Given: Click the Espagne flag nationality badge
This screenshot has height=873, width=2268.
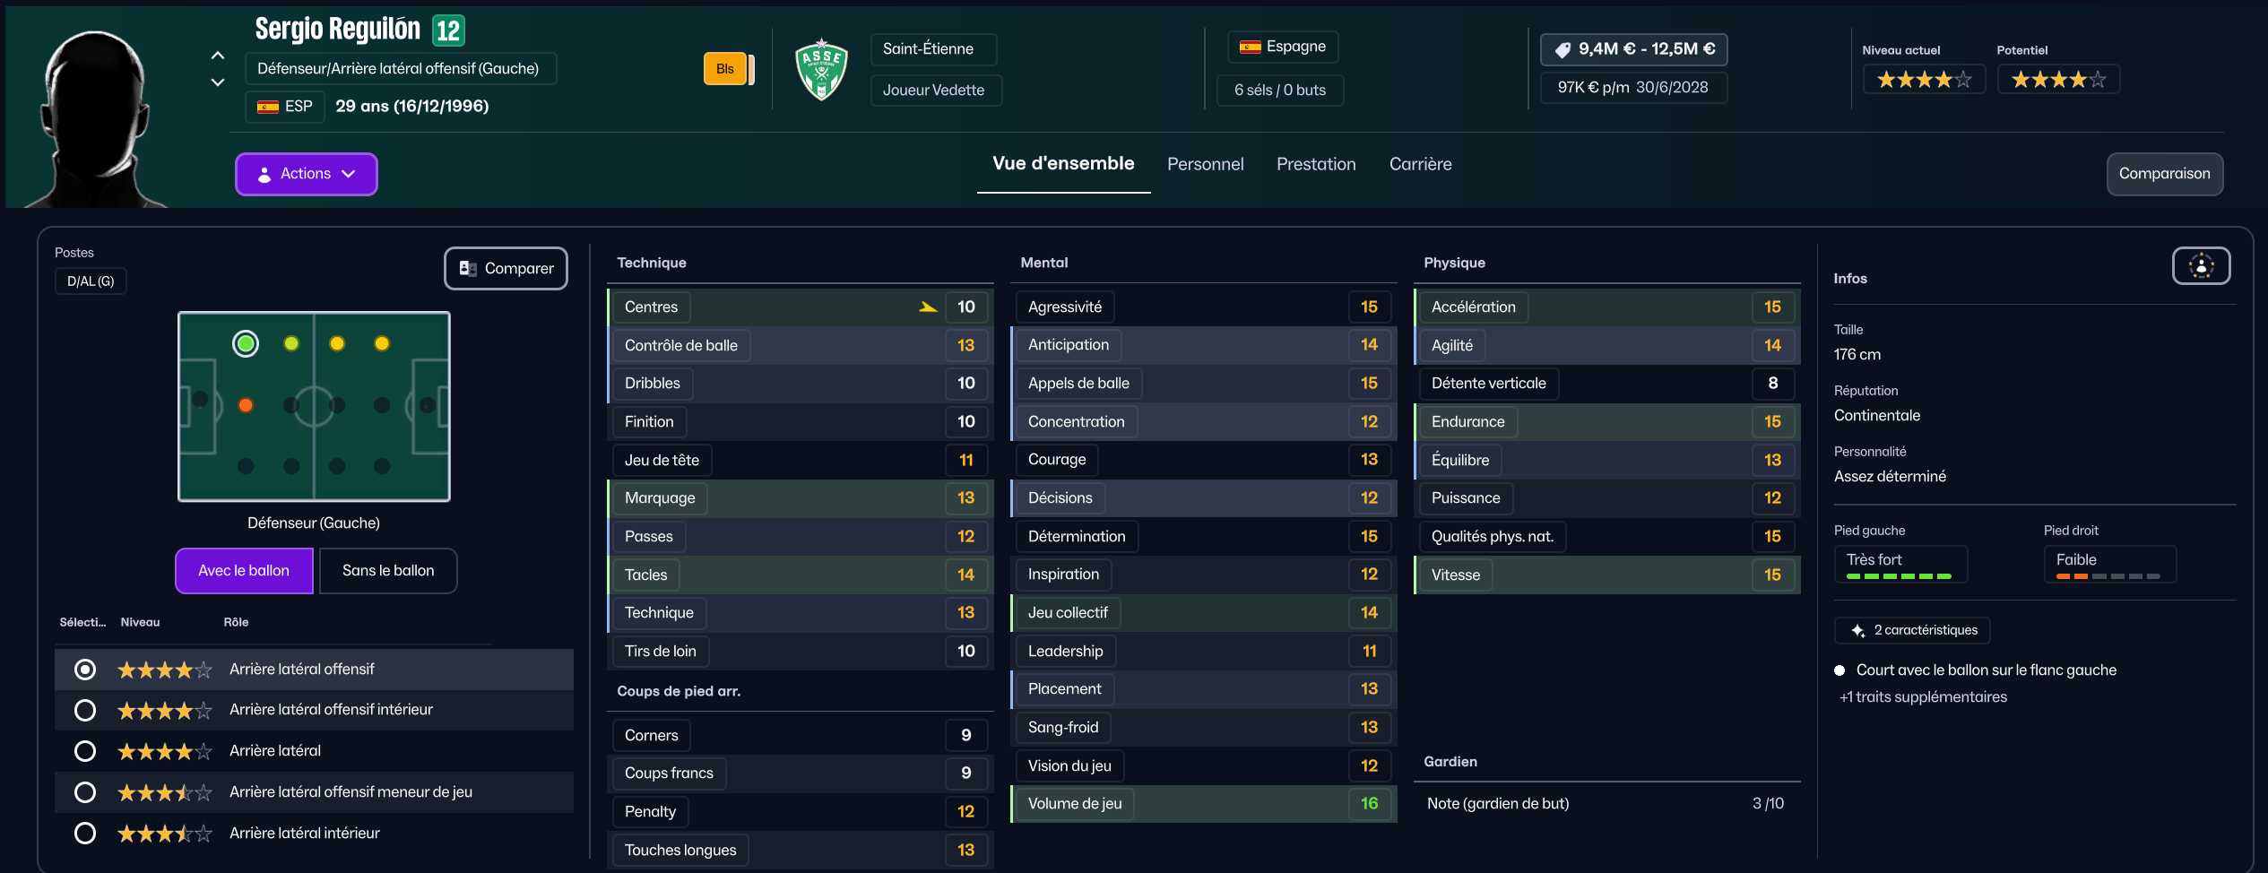Looking at the screenshot, I should click(x=1282, y=47).
